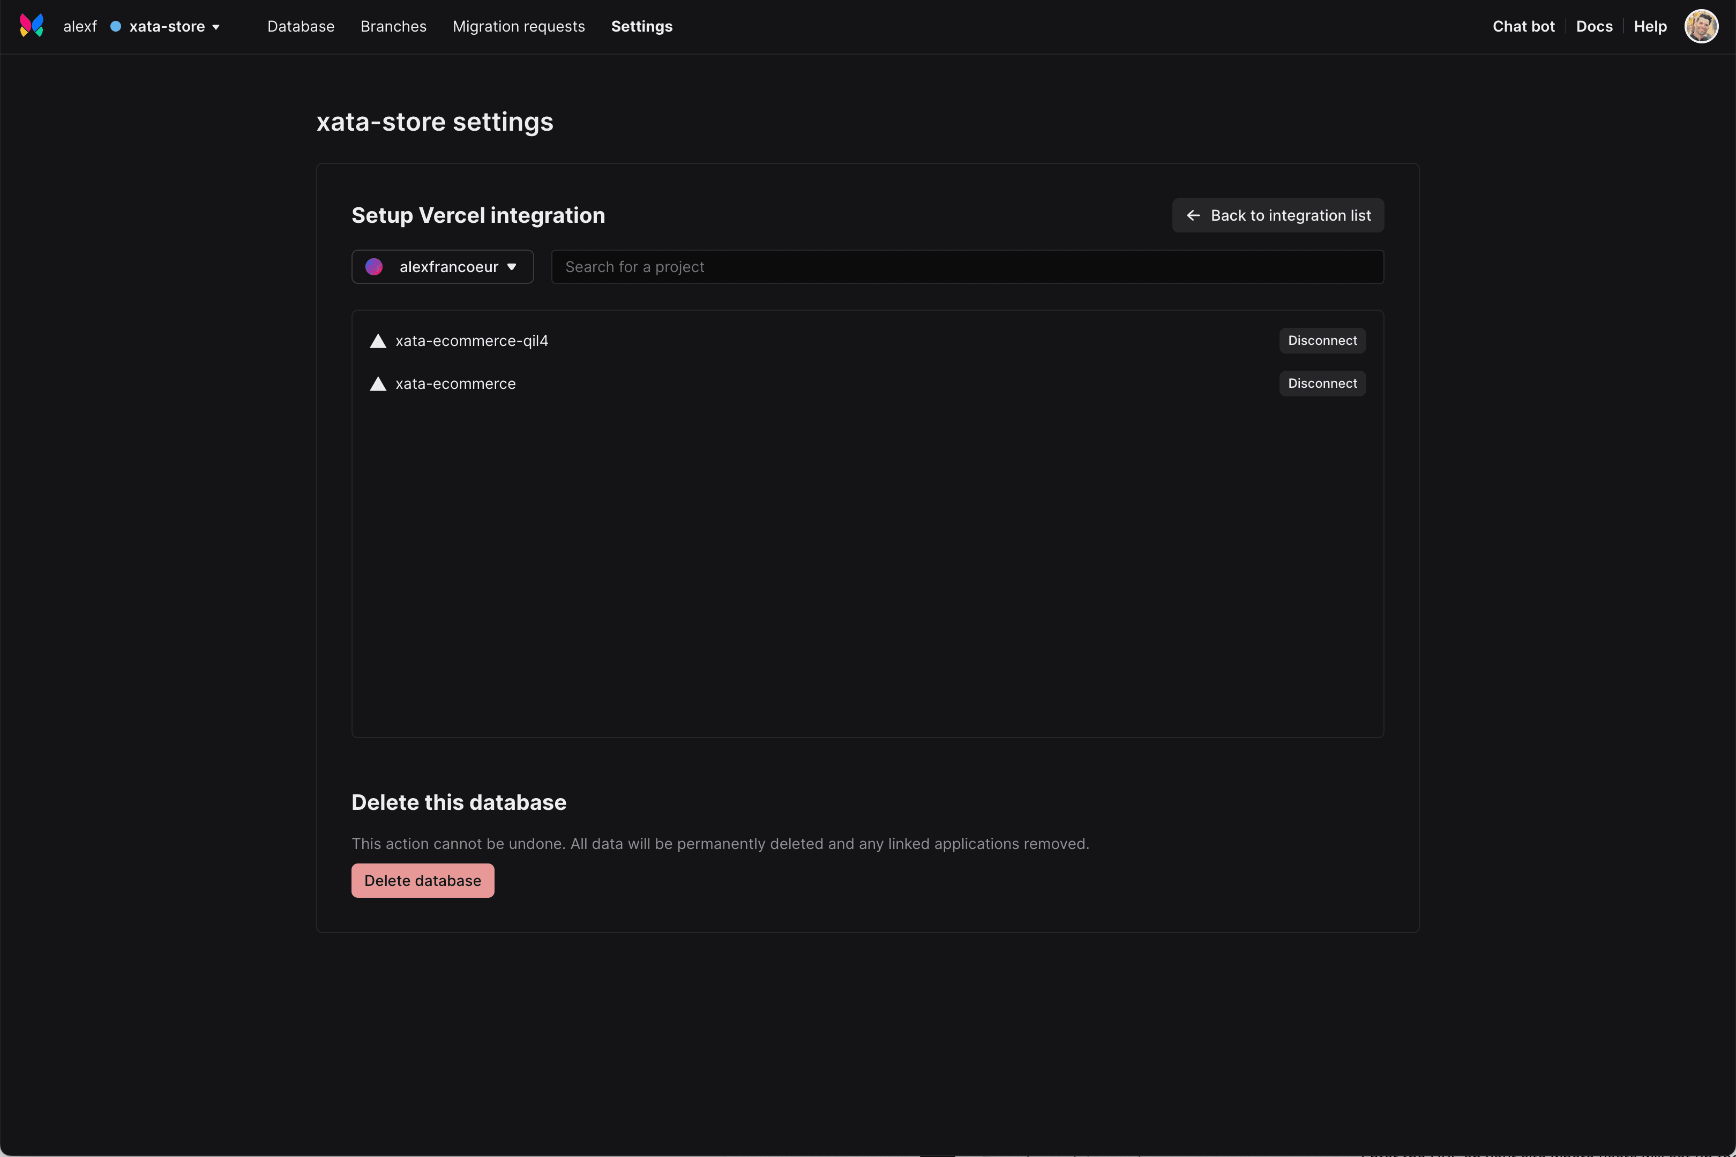Click the Vercel triangle icon beside xata-ecommerce
Viewport: 1736px width, 1157px height.
tap(378, 384)
